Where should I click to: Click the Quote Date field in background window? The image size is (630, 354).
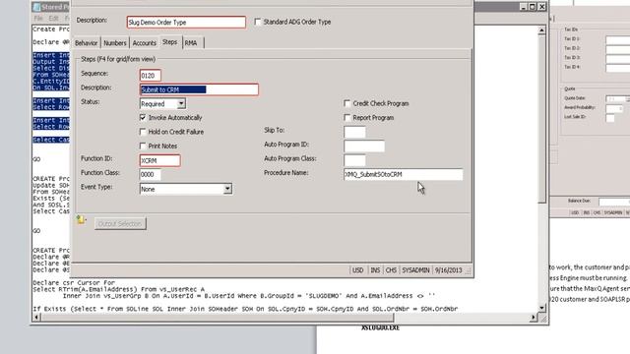(617, 98)
